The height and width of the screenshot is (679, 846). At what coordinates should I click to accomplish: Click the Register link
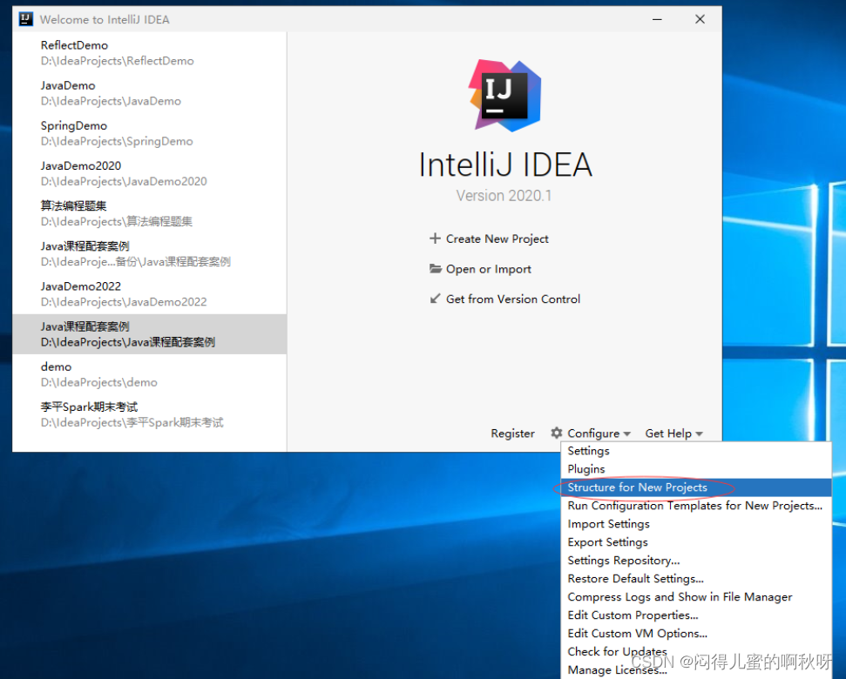[x=512, y=434]
